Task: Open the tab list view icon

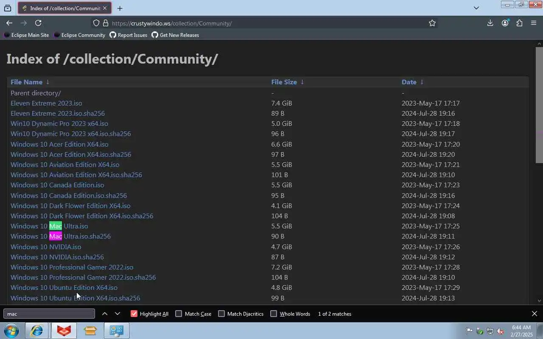Action: (x=8, y=8)
